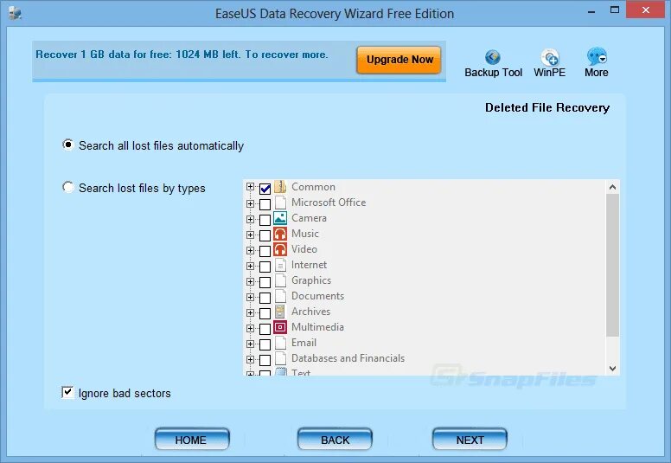
Task: Click the file type list scroll down arrow
Action: [x=612, y=369]
